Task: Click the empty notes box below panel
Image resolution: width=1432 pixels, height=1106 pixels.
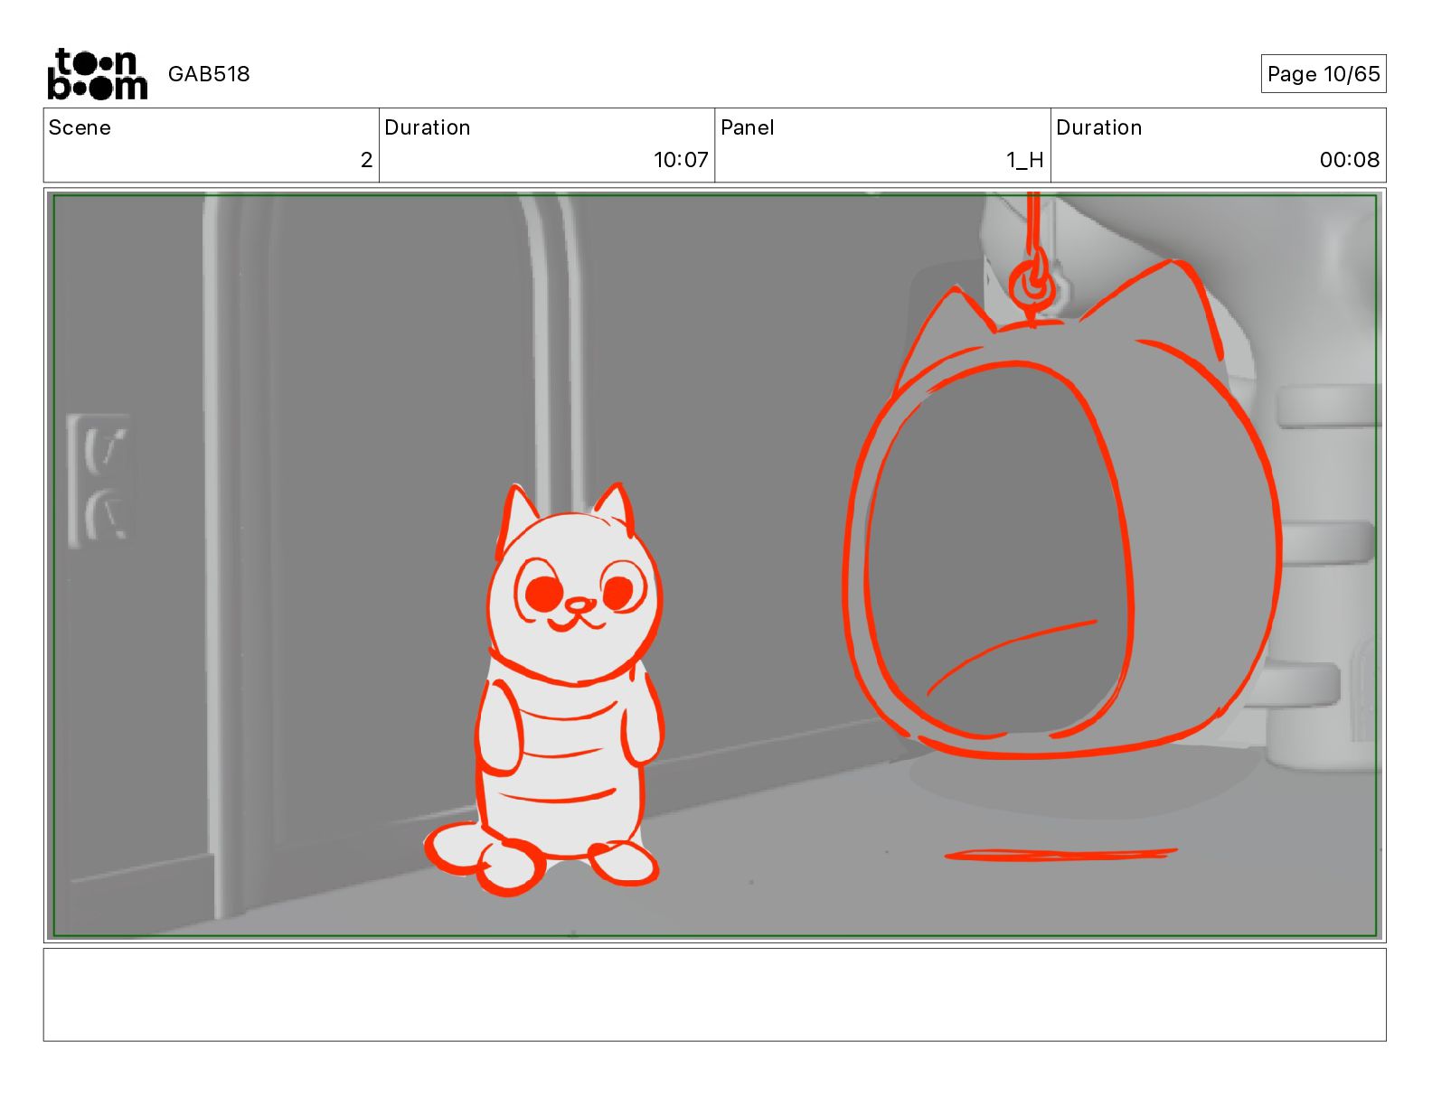Action: (x=714, y=994)
